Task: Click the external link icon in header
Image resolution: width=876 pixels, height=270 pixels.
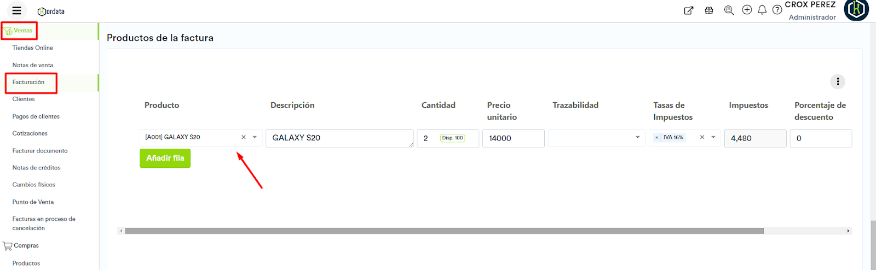Action: tap(689, 10)
